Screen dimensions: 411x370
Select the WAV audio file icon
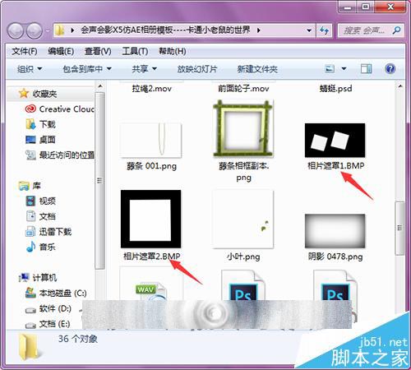tap(151, 291)
